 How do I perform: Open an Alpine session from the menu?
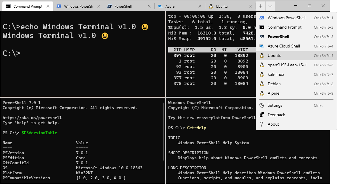pos(273,93)
